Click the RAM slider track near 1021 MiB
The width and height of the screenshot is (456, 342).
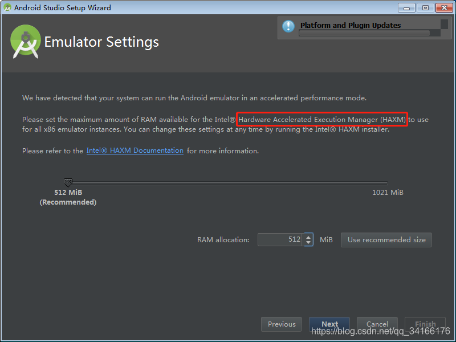(x=386, y=183)
